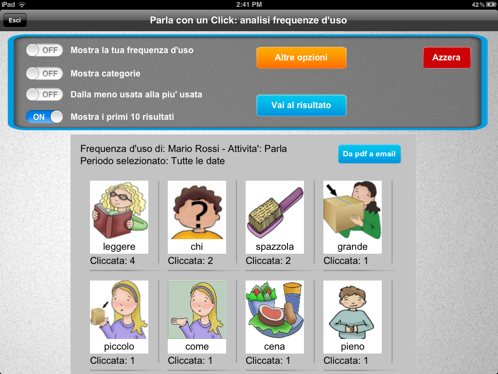Tap the 'pieno' full belly boy pictogram
This screenshot has width=498, height=374.
[353, 317]
